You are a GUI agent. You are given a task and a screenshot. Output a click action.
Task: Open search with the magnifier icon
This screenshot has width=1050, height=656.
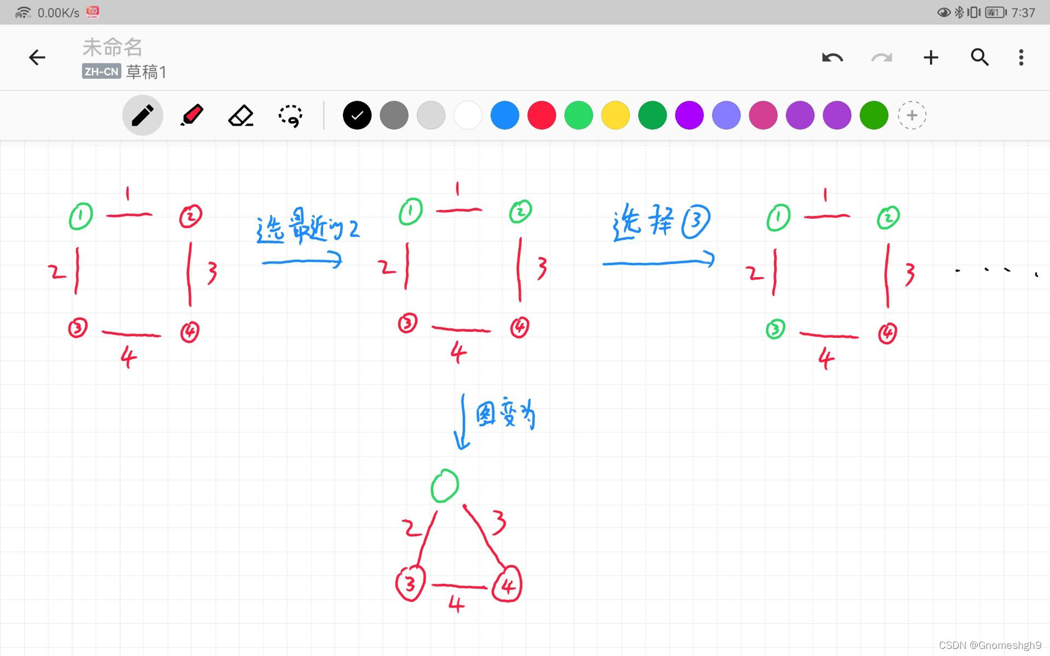[x=979, y=57]
